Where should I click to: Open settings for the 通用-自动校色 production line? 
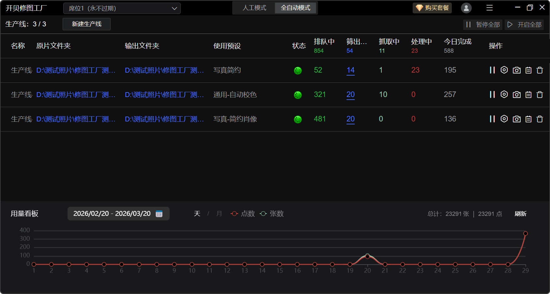point(504,94)
